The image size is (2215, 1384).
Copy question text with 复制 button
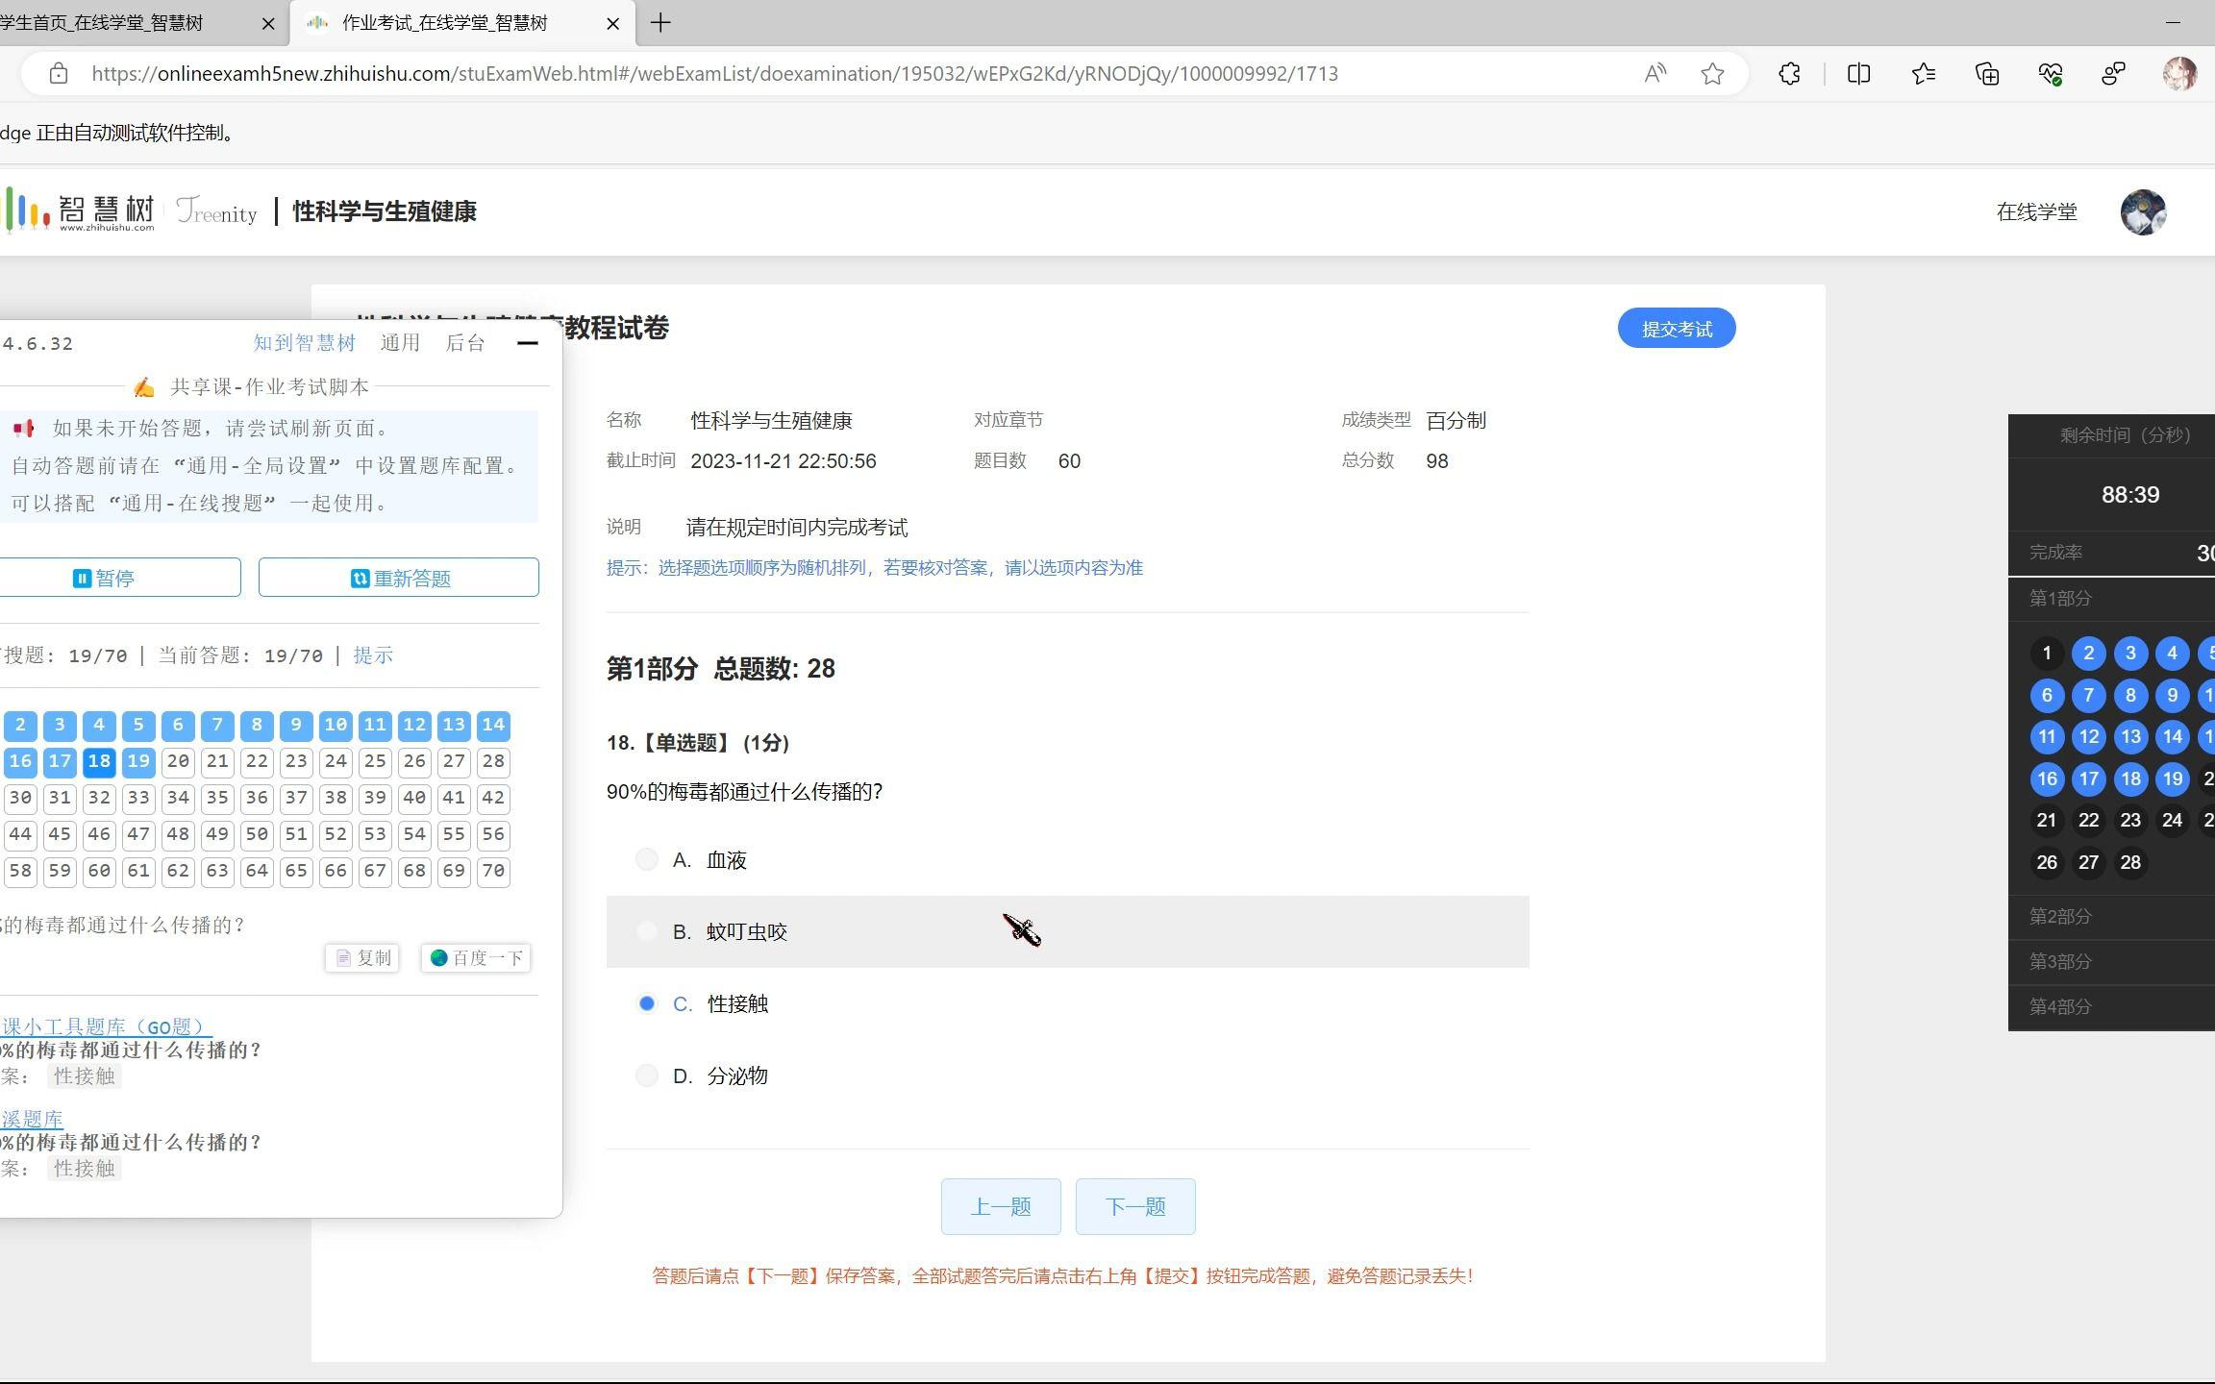pyautogui.click(x=362, y=958)
